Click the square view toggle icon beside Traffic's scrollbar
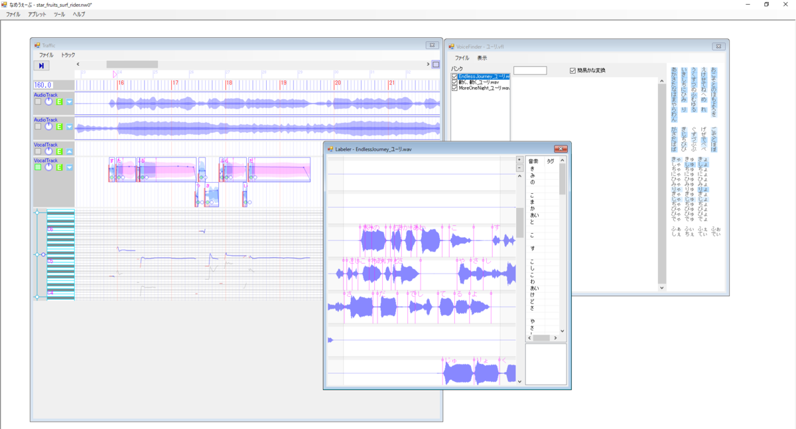 point(436,64)
